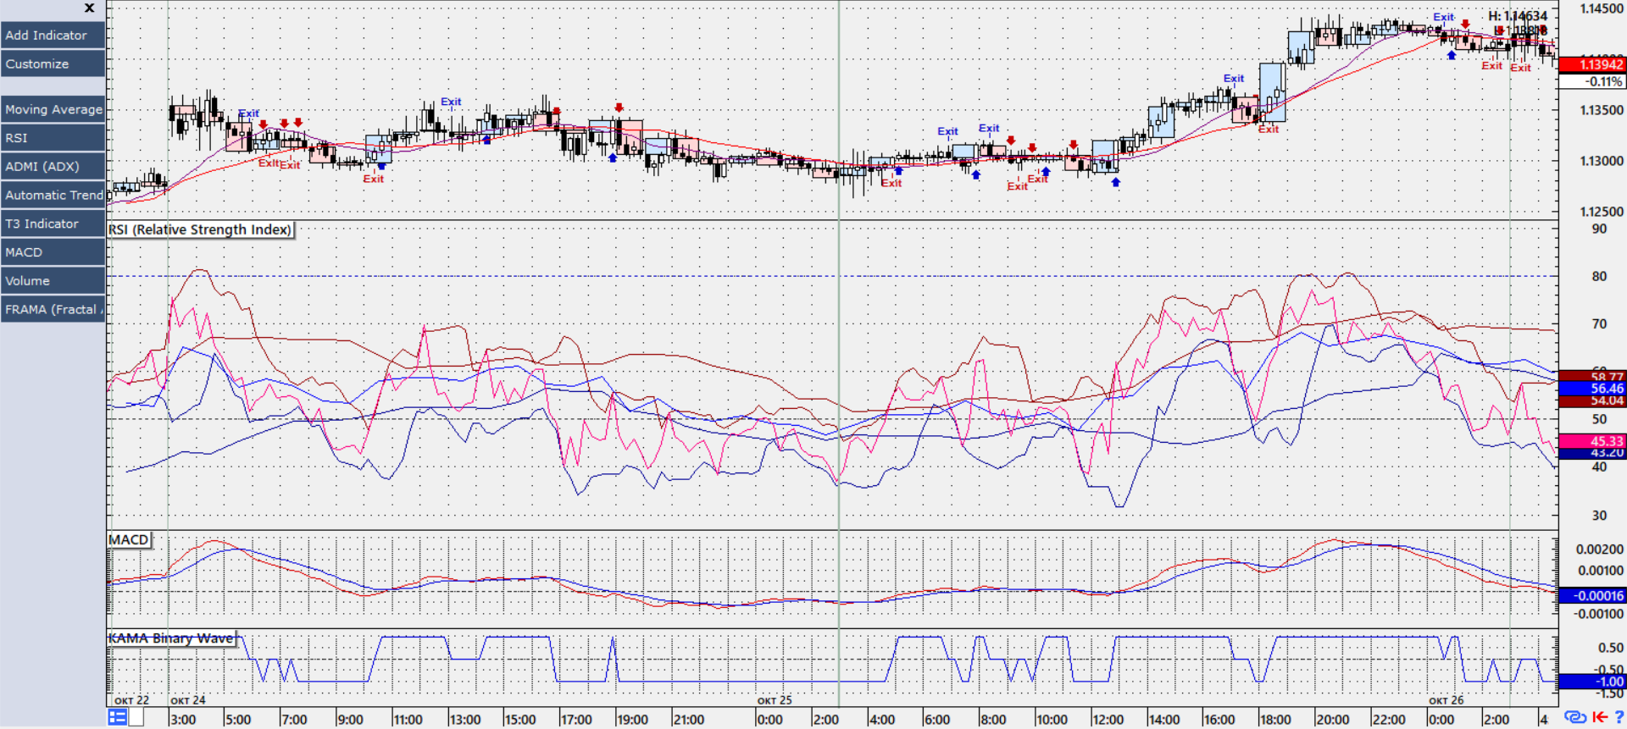Select the Volume indicator

(53, 281)
